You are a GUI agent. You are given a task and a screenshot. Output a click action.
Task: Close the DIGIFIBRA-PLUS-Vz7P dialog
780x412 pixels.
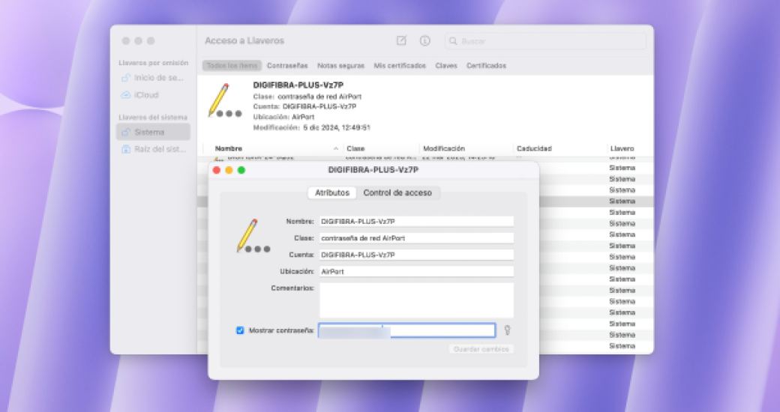coord(217,171)
